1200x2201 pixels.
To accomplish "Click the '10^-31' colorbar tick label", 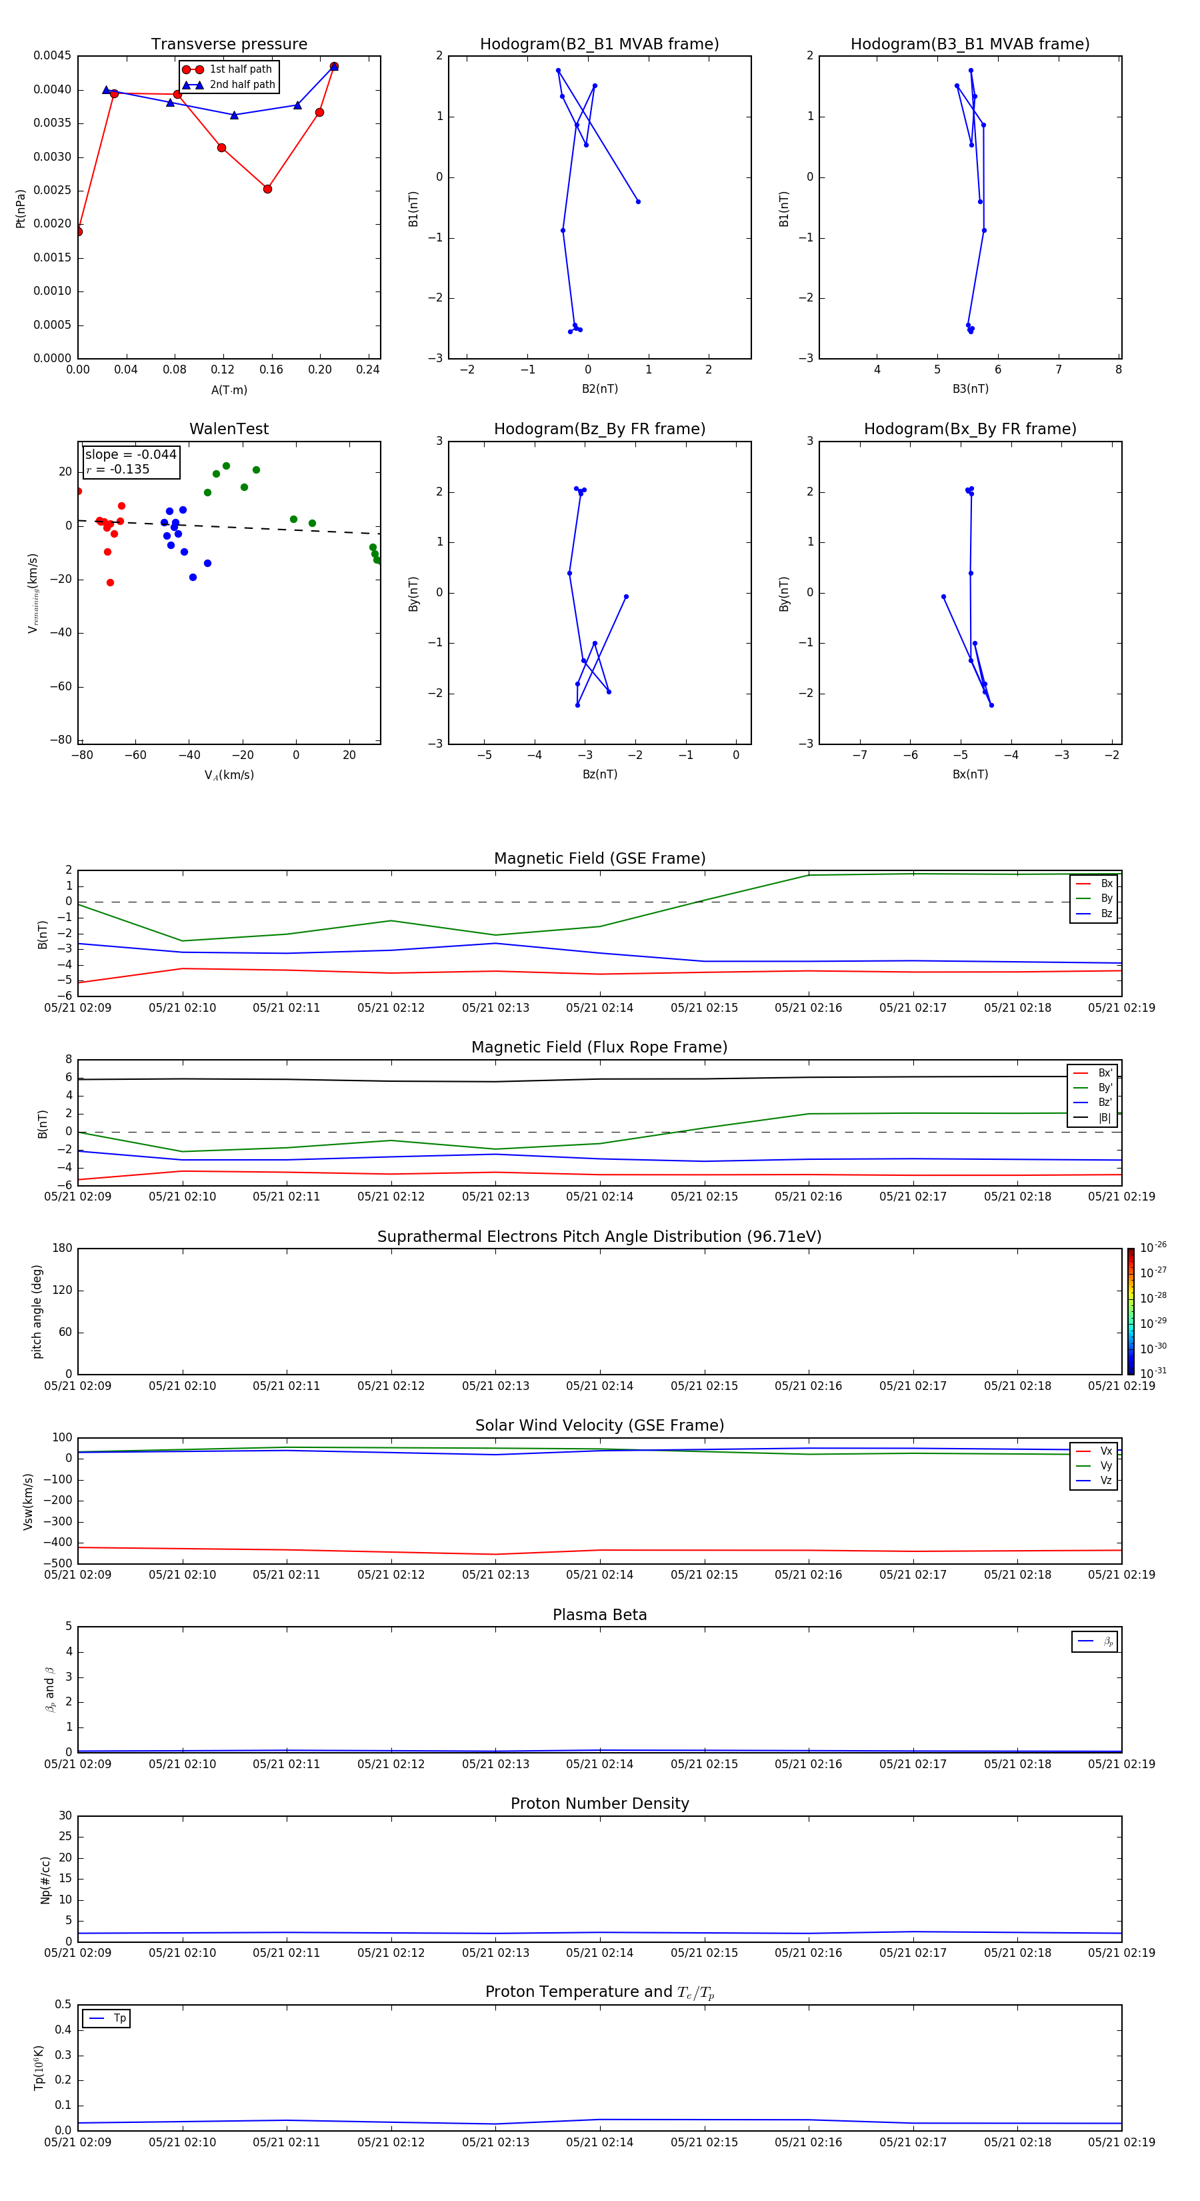I will [1153, 1373].
